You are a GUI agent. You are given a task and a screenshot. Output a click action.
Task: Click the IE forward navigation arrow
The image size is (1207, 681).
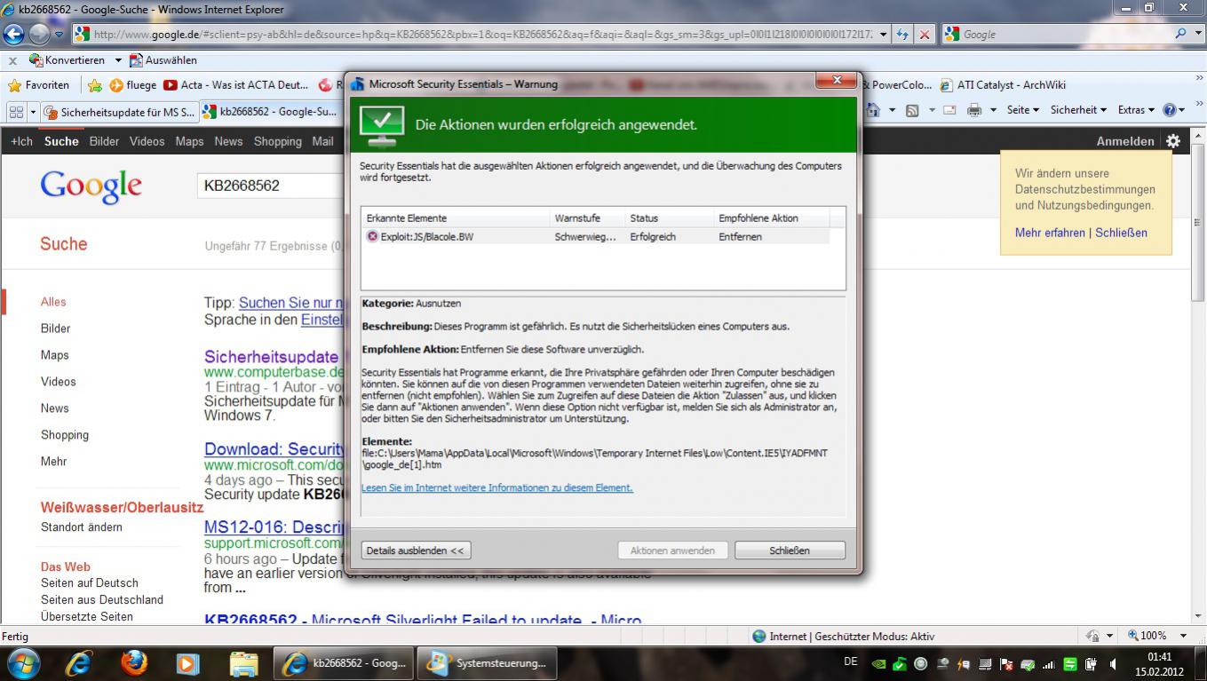(x=39, y=35)
